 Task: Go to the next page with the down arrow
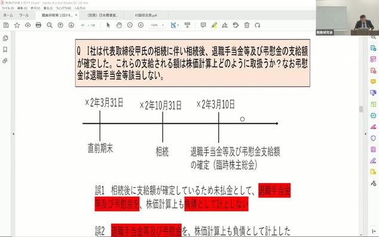[x=71, y=25]
